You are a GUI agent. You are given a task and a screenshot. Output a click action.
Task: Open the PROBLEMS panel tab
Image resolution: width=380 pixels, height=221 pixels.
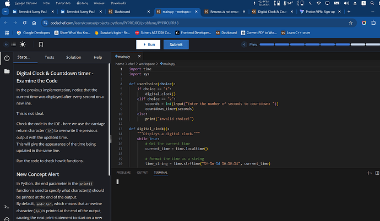pyautogui.click(x=123, y=173)
